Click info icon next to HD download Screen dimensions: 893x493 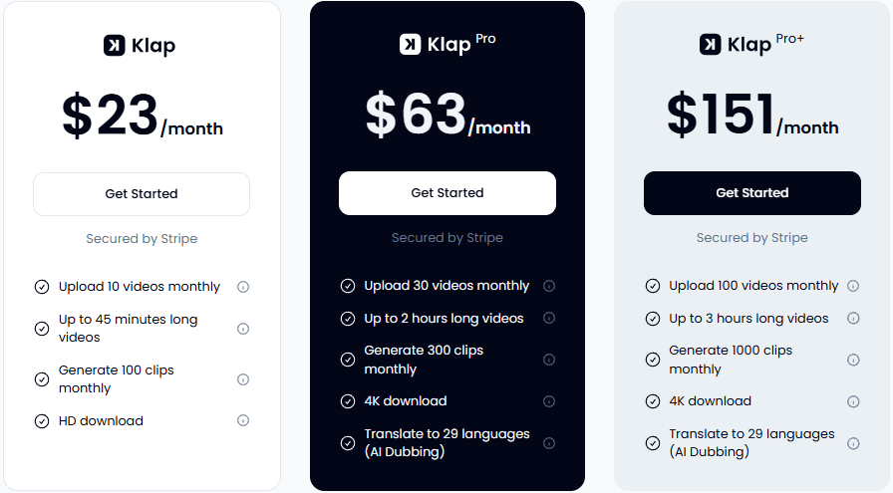click(x=243, y=421)
